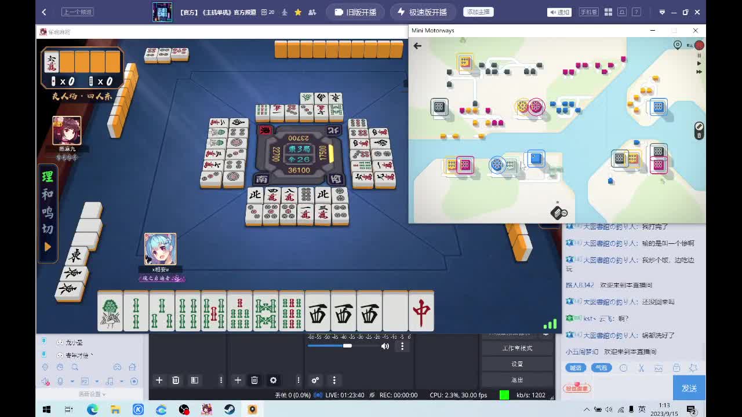Click the 旧版开播 button
742x417 pixels.
point(355,12)
